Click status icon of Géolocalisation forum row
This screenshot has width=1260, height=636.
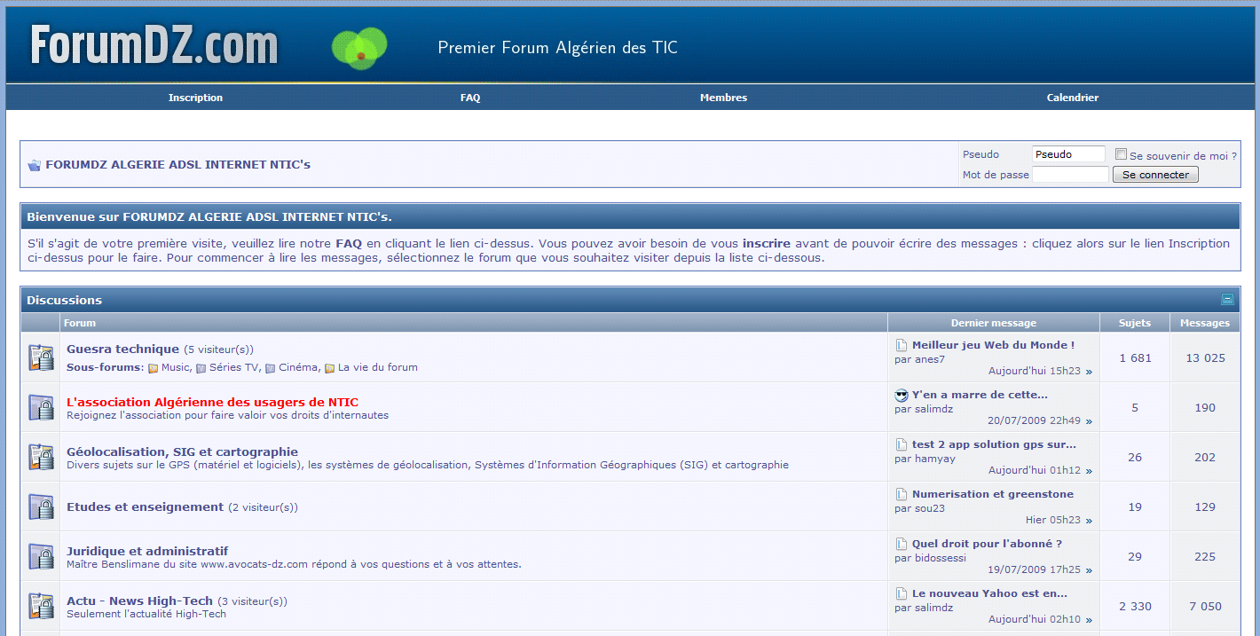41,457
